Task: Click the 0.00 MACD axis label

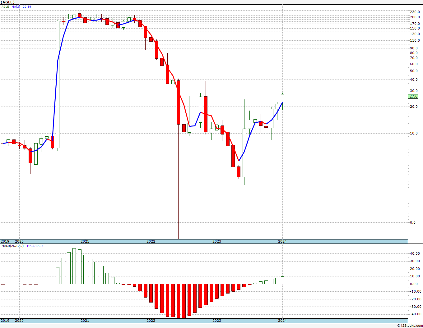Action: [x=415, y=284]
